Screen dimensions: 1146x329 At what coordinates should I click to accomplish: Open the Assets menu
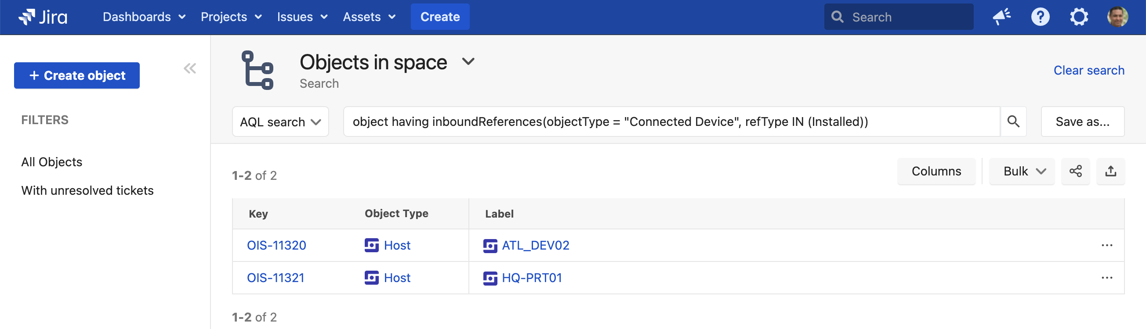coord(369,17)
